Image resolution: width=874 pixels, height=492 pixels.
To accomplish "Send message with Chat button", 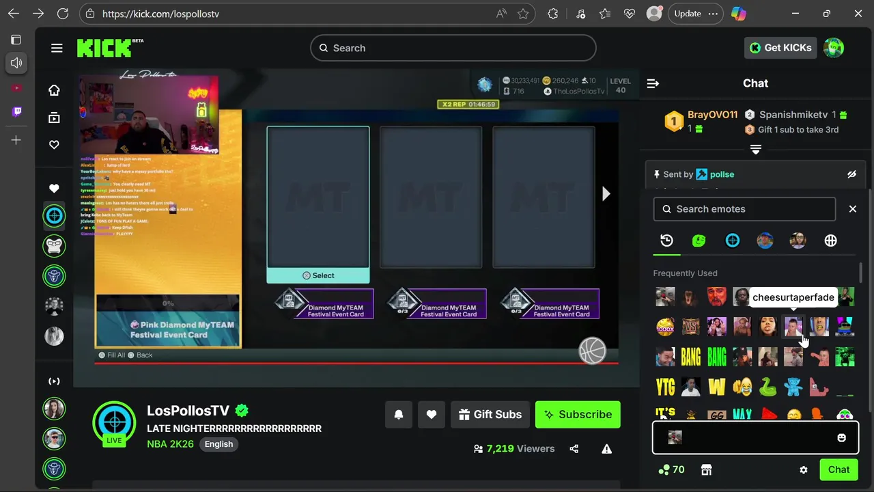I will (838, 469).
